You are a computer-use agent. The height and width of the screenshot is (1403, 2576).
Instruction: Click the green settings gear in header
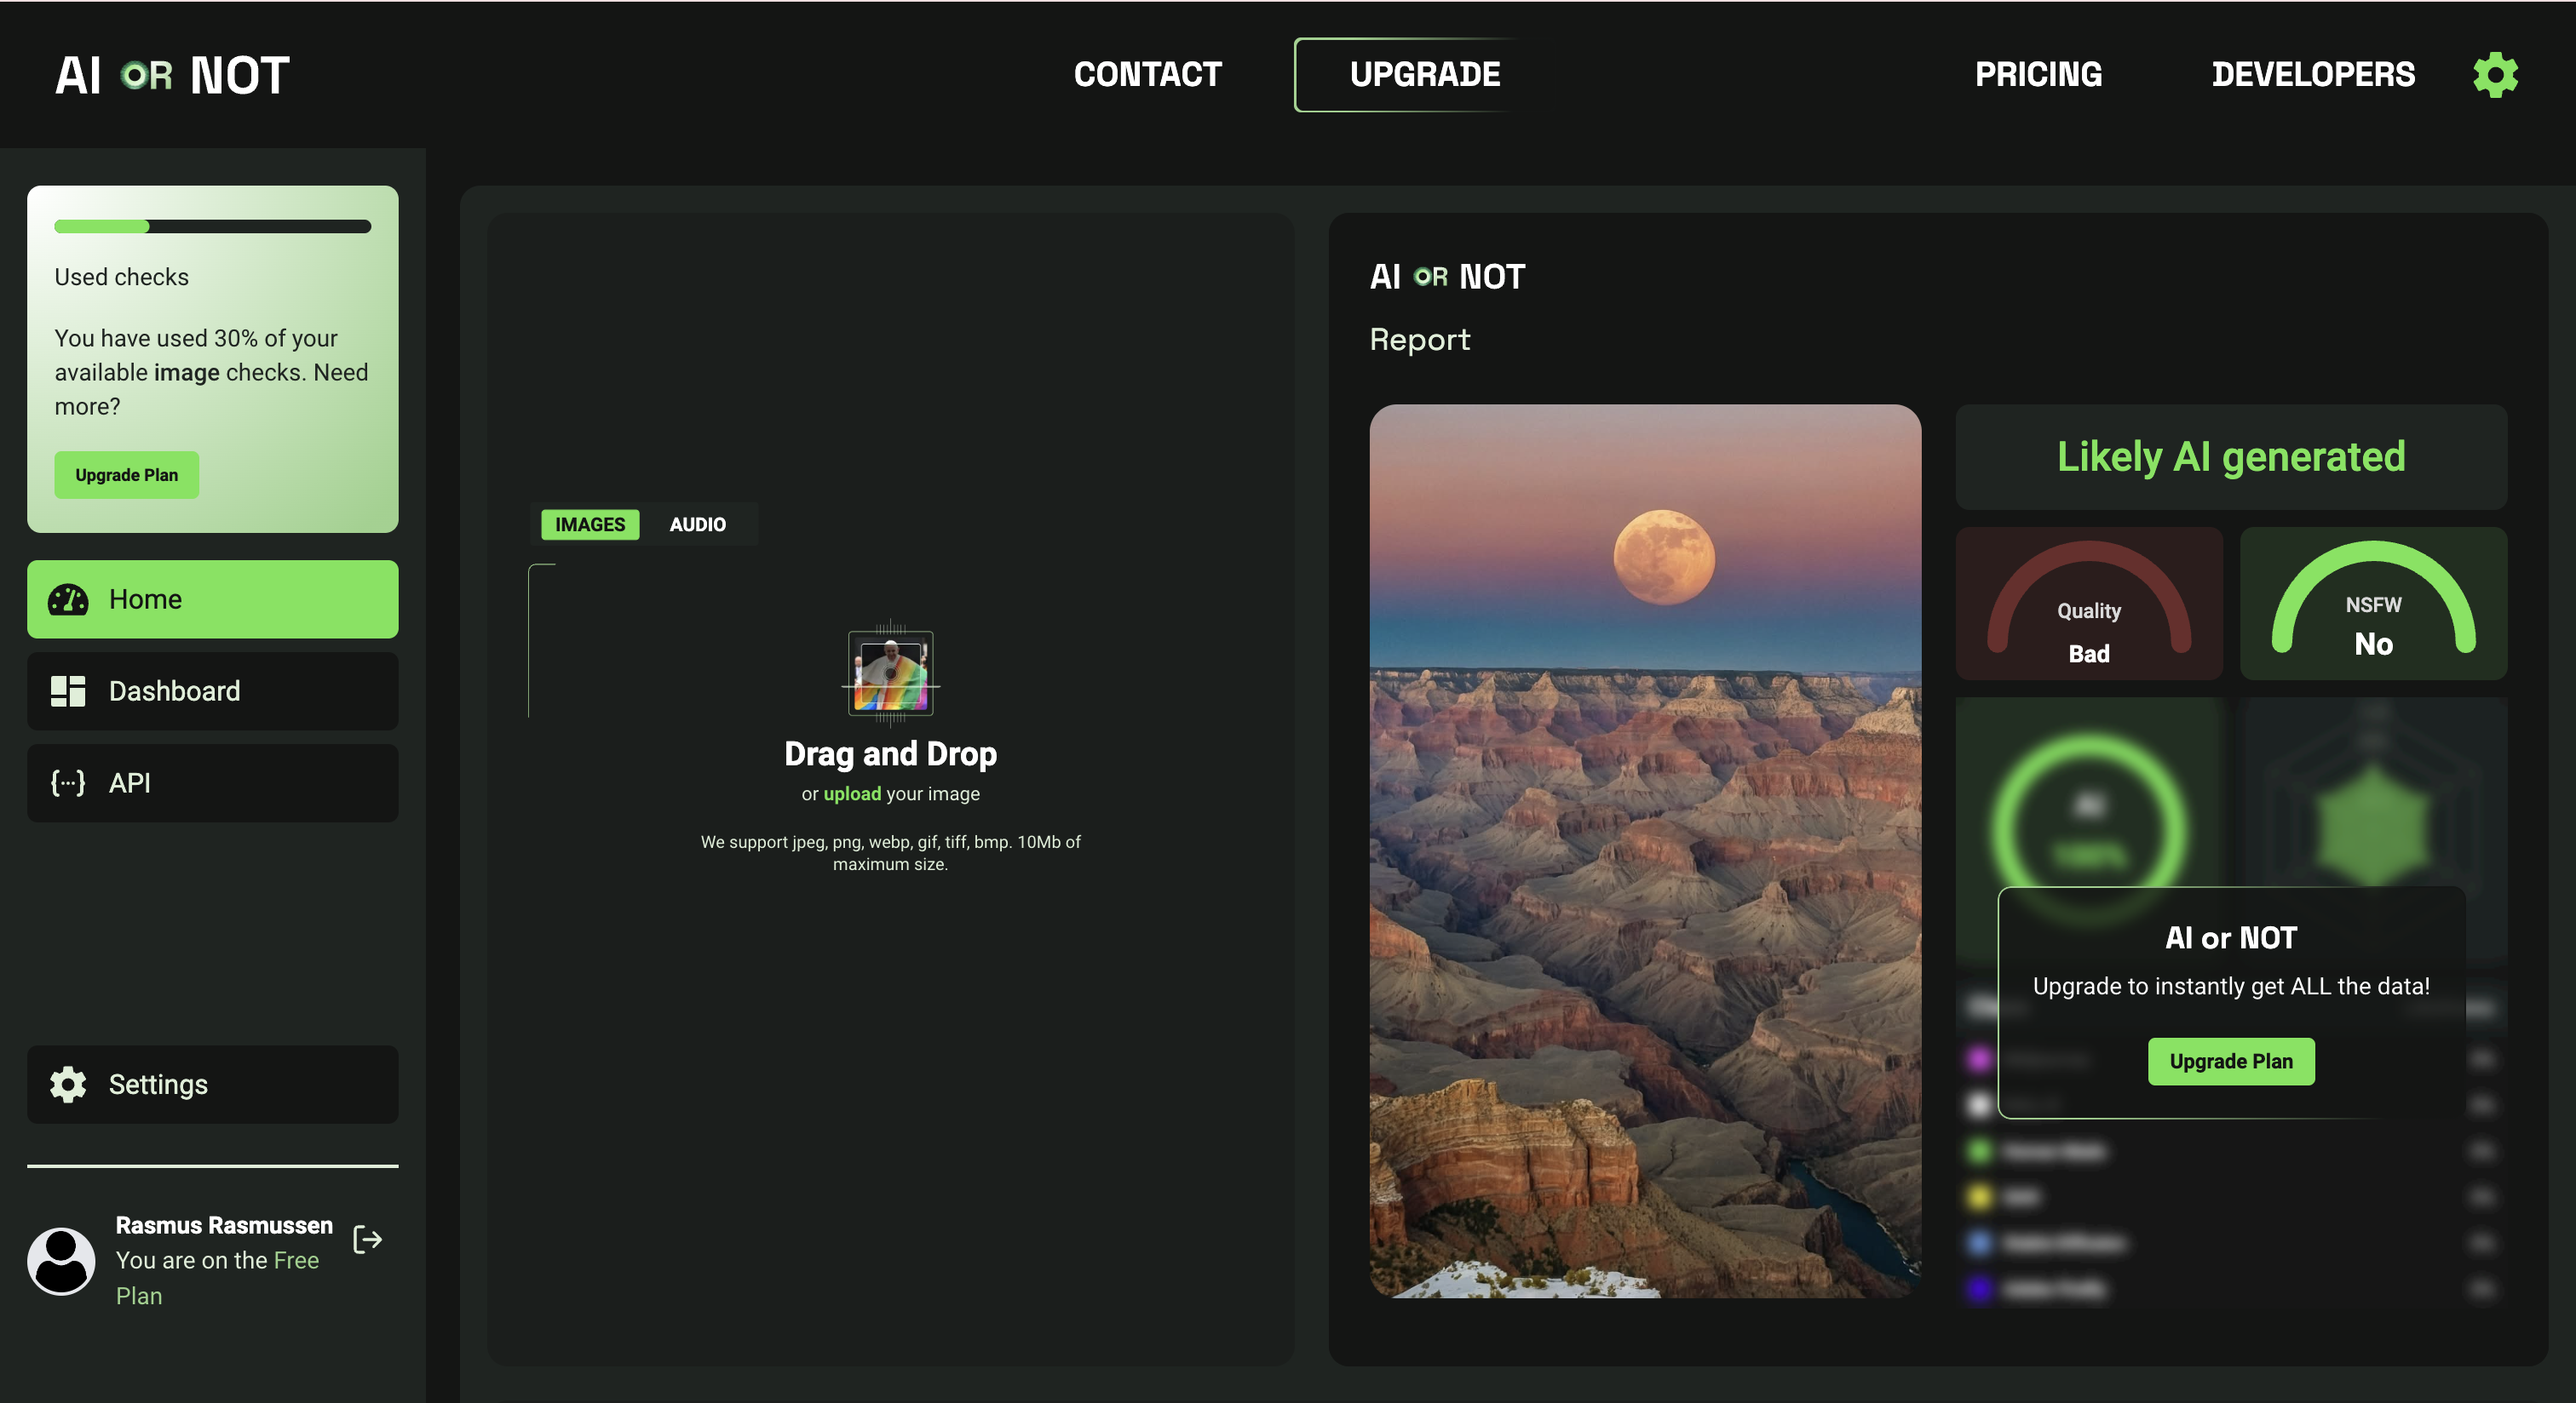[2495, 75]
